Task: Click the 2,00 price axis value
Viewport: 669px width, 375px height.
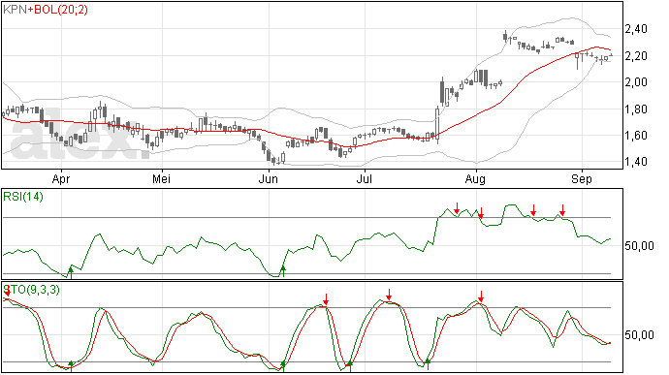Action: coord(636,82)
